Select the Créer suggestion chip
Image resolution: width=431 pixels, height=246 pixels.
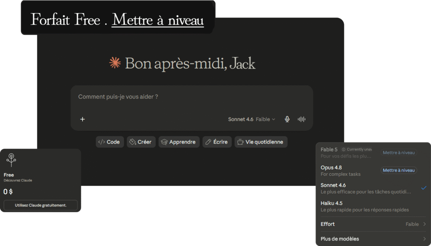tap(141, 142)
